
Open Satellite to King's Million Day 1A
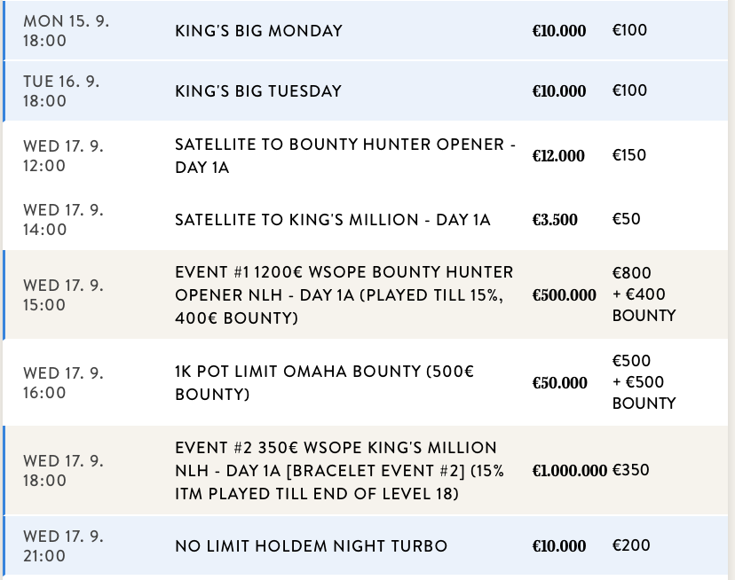click(333, 220)
